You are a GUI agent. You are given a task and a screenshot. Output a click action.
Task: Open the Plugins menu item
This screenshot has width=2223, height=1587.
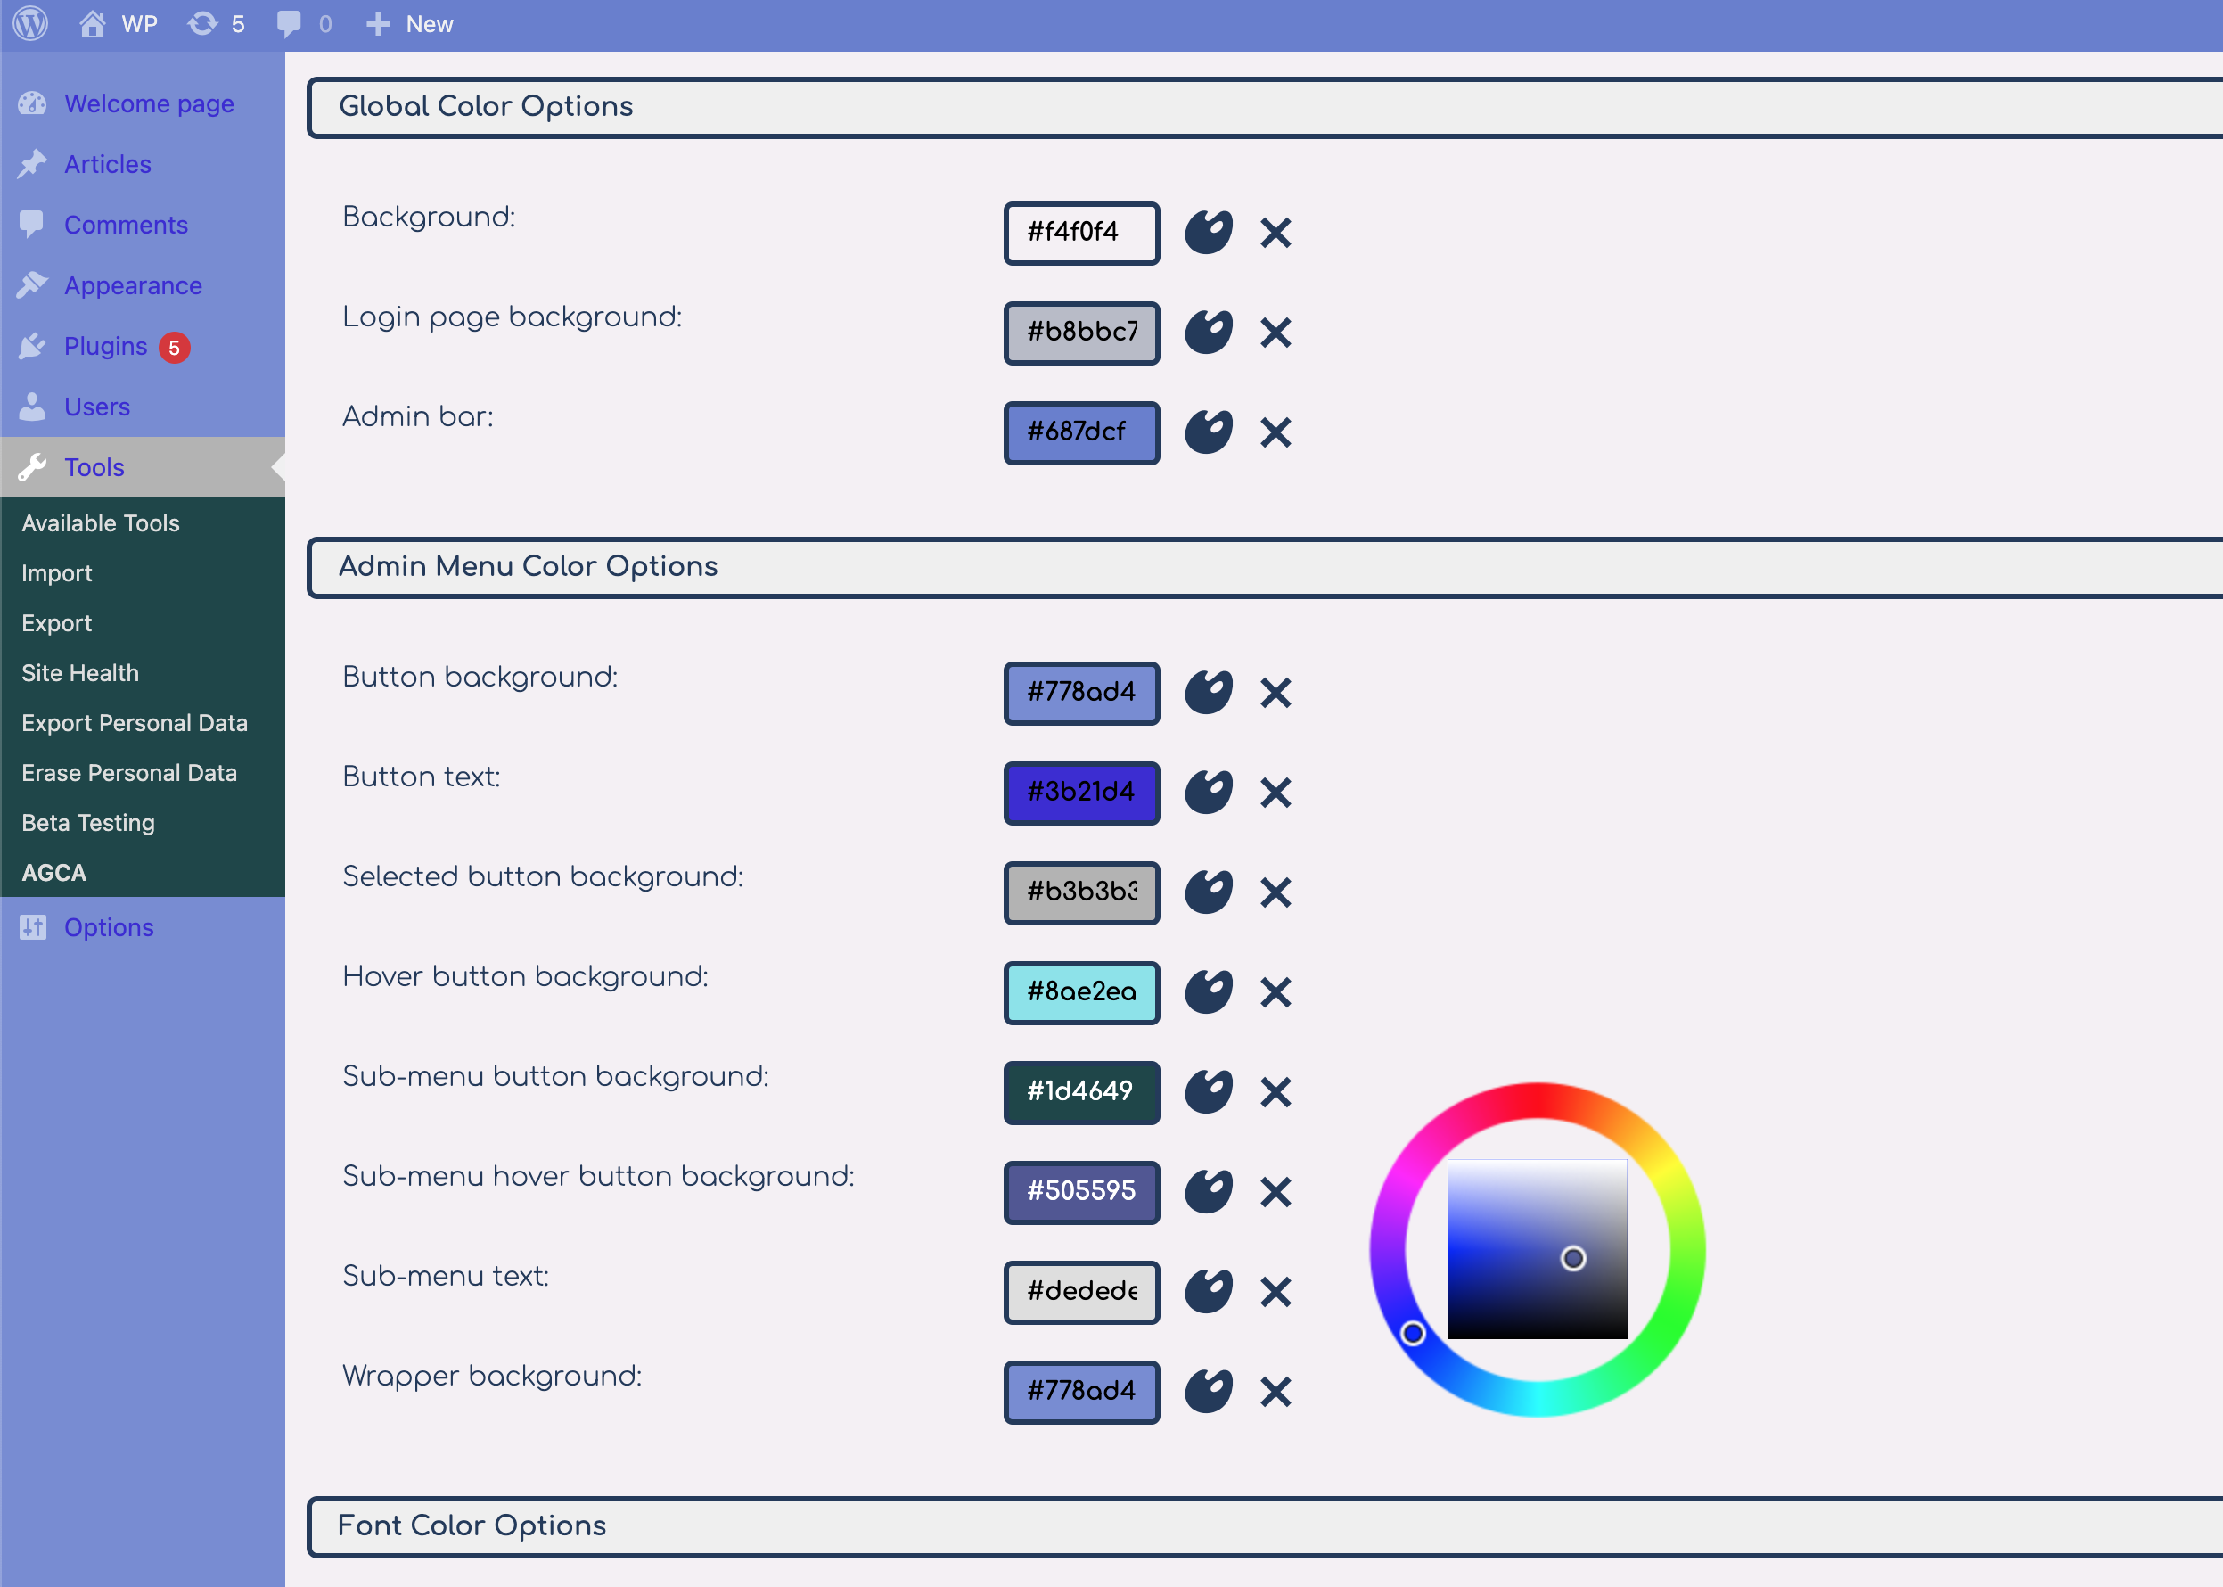105,346
